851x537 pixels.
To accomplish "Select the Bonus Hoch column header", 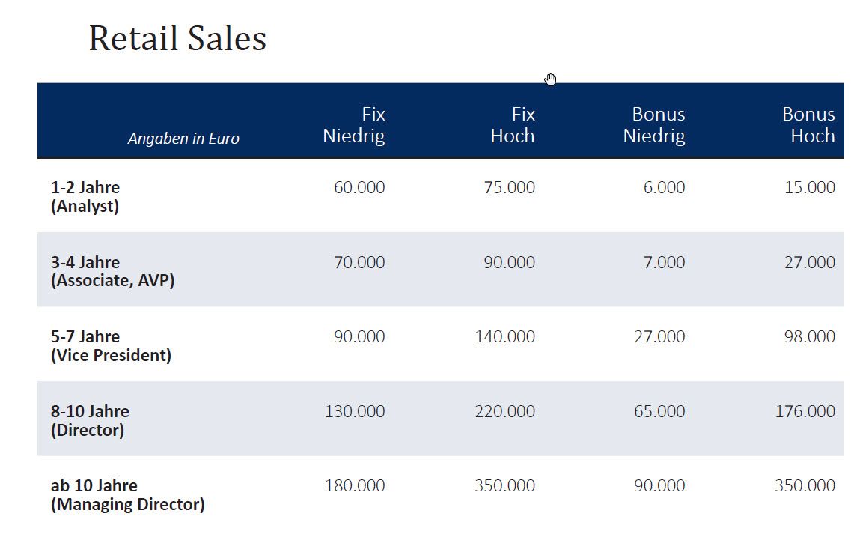I will 808,125.
